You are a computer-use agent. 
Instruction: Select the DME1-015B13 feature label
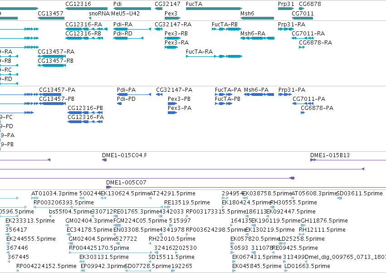tap(330, 155)
